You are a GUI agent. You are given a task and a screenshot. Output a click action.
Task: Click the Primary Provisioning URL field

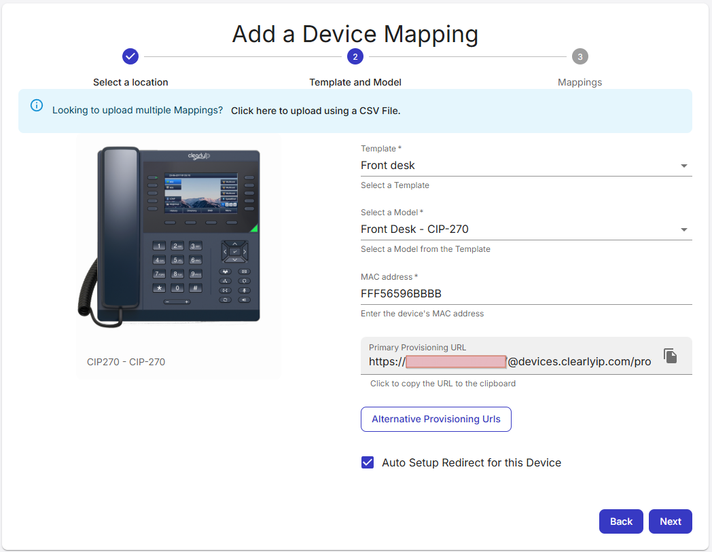pos(527,356)
